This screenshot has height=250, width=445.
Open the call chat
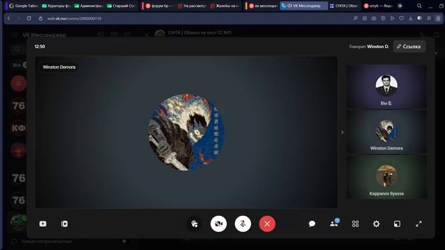(312, 224)
